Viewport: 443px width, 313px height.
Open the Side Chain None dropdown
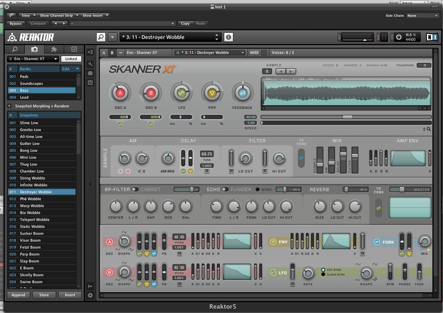(423, 16)
